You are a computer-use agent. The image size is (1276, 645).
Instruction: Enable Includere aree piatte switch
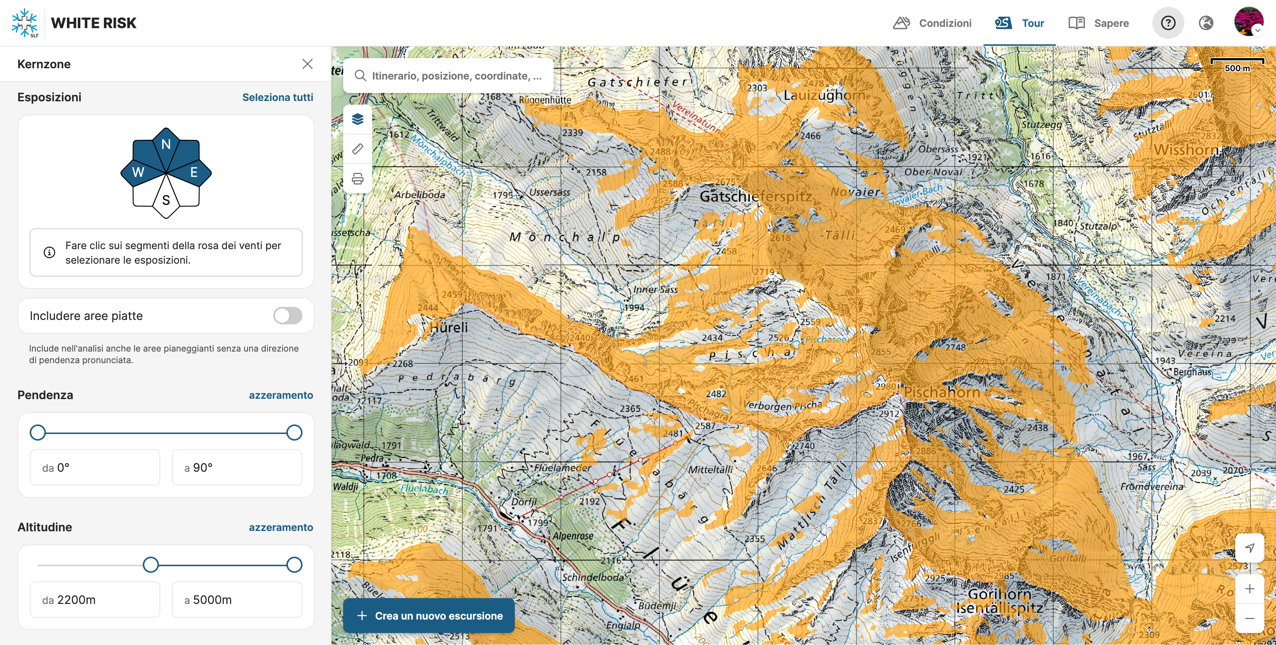[x=288, y=315]
